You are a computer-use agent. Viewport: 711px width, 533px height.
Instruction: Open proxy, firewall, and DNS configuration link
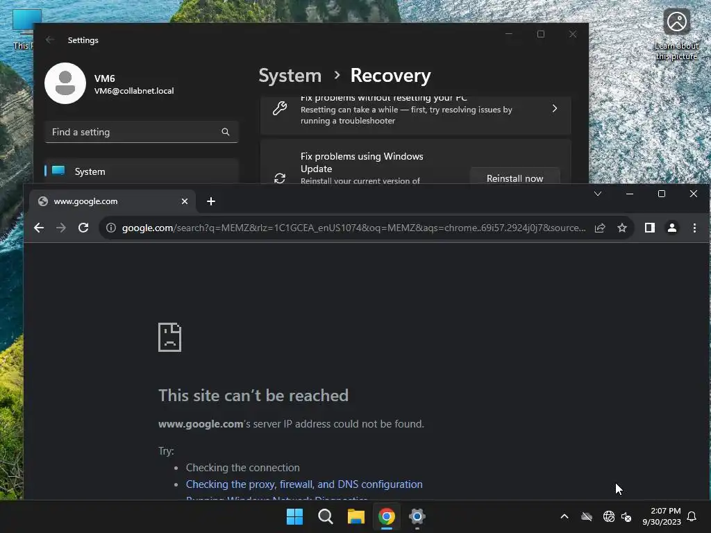(304, 484)
